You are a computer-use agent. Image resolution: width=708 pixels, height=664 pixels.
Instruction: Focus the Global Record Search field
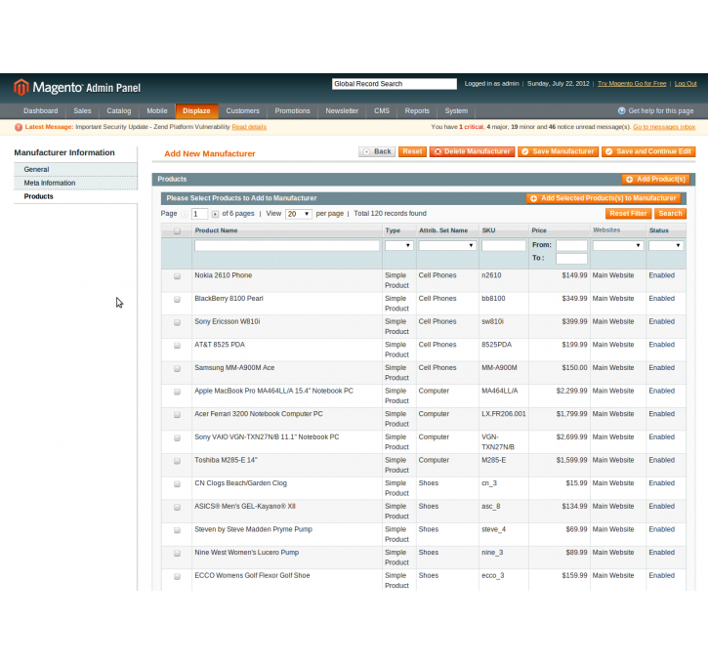(x=395, y=84)
